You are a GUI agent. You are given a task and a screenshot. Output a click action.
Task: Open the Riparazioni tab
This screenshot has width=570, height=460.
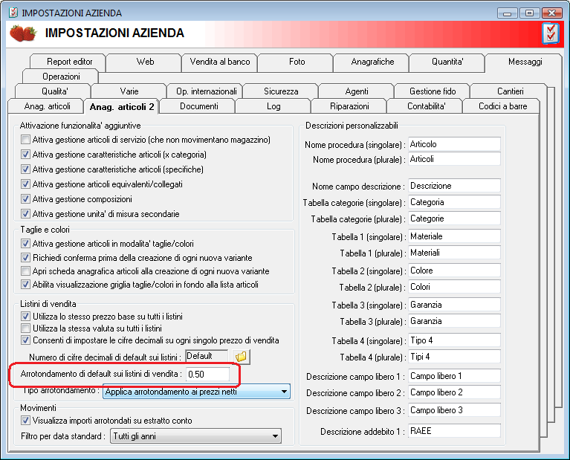click(x=349, y=106)
